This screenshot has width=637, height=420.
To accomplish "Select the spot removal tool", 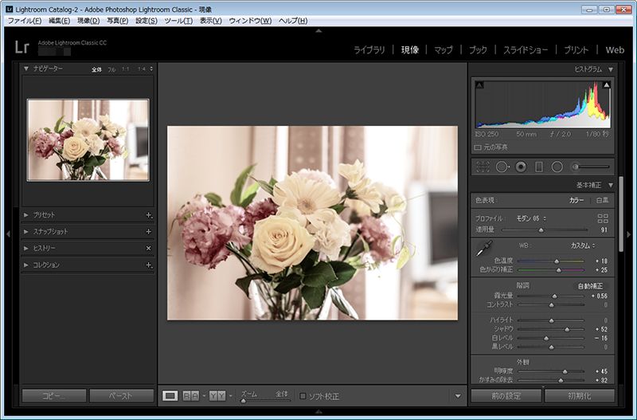I will pyautogui.click(x=502, y=167).
